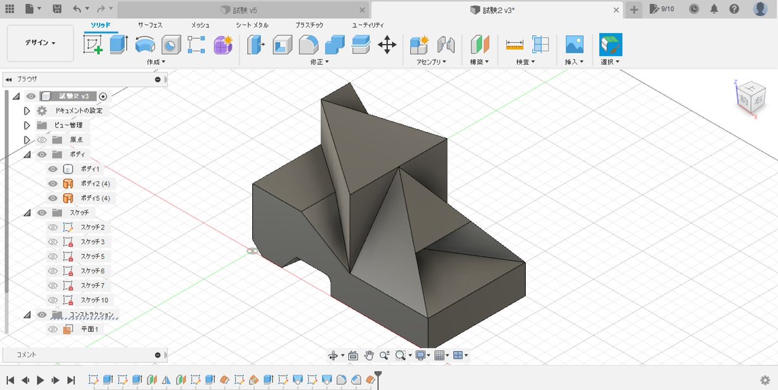This screenshot has height=390, width=778.
Task: Select the Create Sketch tool
Action: [93, 44]
